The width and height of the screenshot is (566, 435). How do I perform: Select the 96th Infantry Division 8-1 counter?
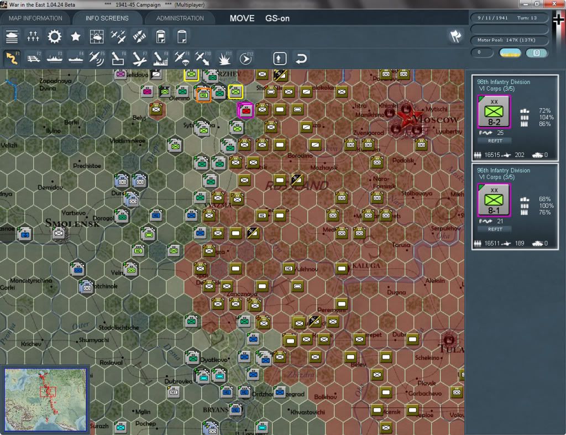point(494,200)
